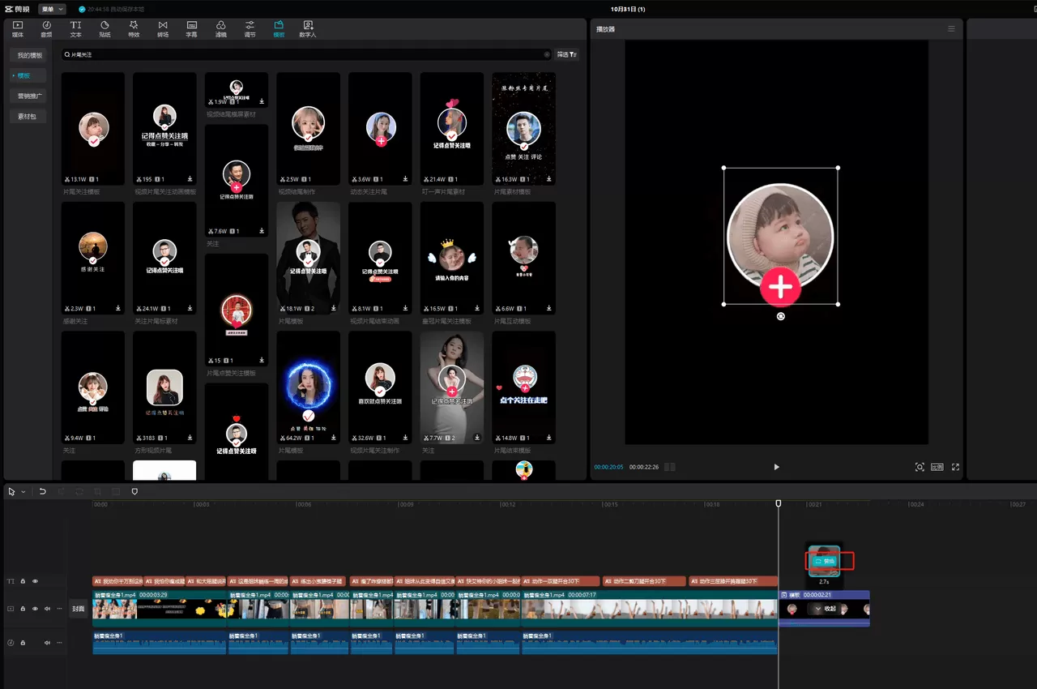Lock the main video track
Screen dimensions: 1037x689
[23, 609]
